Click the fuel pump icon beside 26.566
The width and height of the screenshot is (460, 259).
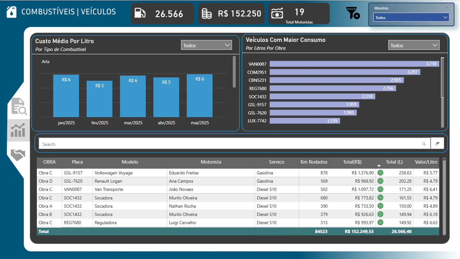tap(140, 13)
